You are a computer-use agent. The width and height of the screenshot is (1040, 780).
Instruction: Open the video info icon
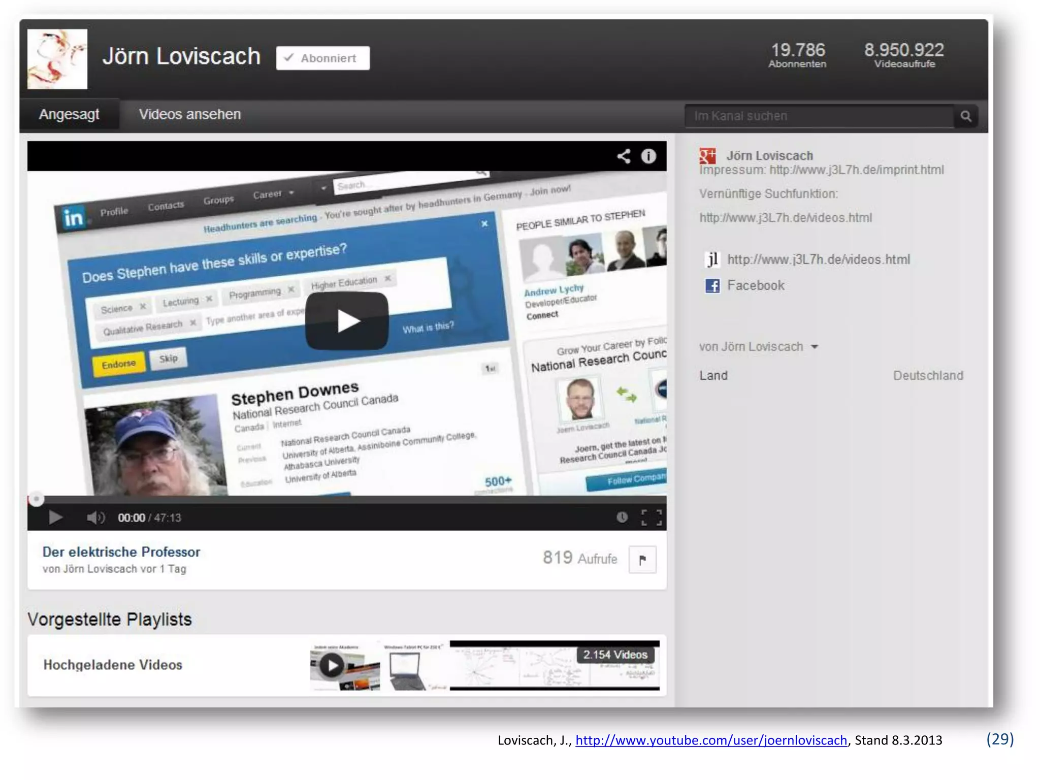coord(648,156)
